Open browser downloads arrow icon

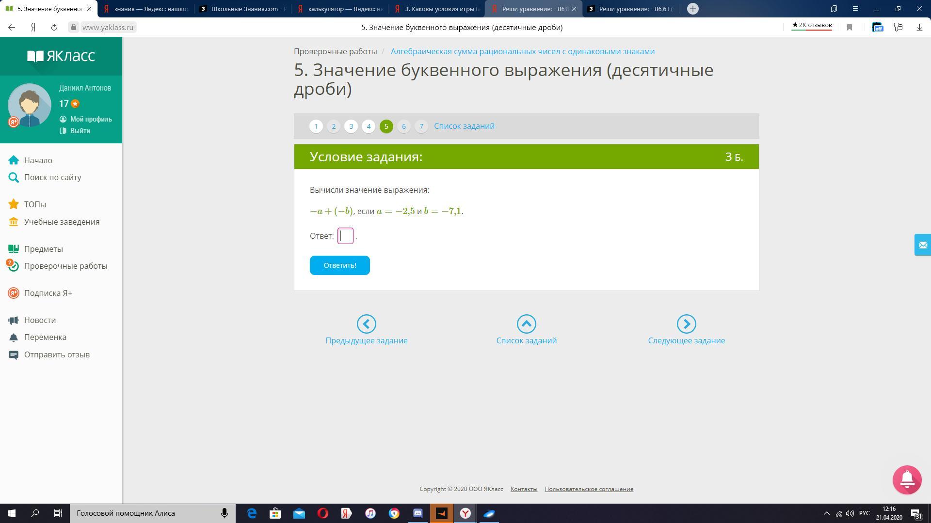tap(919, 28)
